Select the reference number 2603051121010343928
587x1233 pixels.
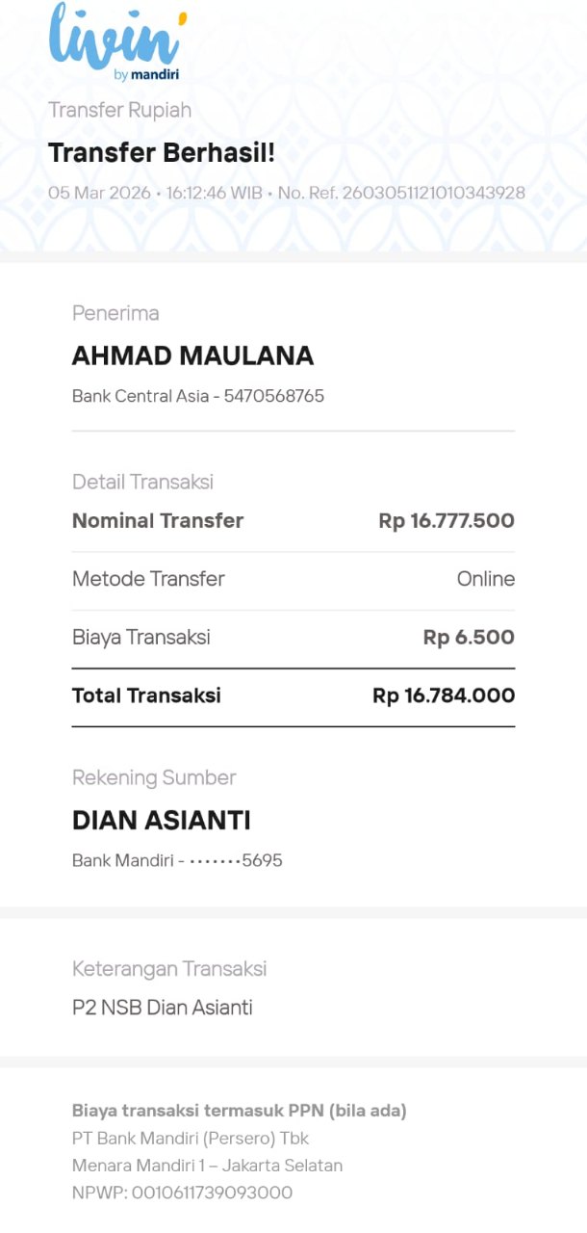tap(434, 193)
